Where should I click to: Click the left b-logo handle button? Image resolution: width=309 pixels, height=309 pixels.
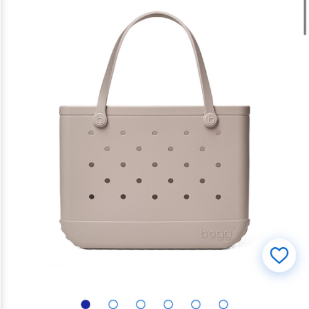coord(100,120)
